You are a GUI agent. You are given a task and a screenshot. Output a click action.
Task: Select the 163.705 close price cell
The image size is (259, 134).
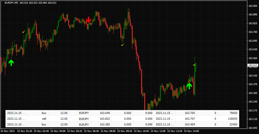click(186, 113)
